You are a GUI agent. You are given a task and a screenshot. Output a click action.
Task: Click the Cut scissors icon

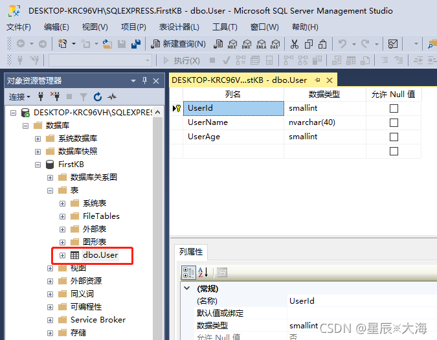[x=295, y=44]
